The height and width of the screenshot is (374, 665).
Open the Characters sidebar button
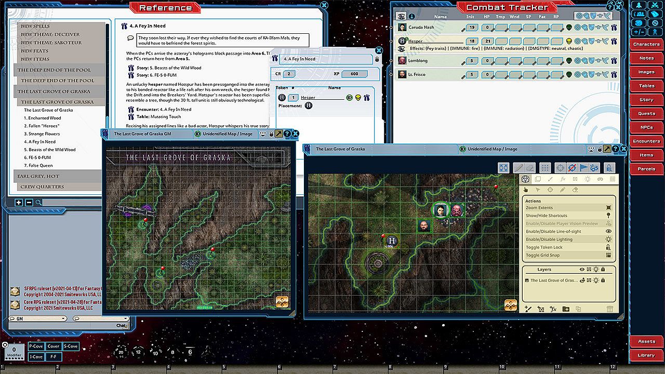pyautogui.click(x=646, y=44)
